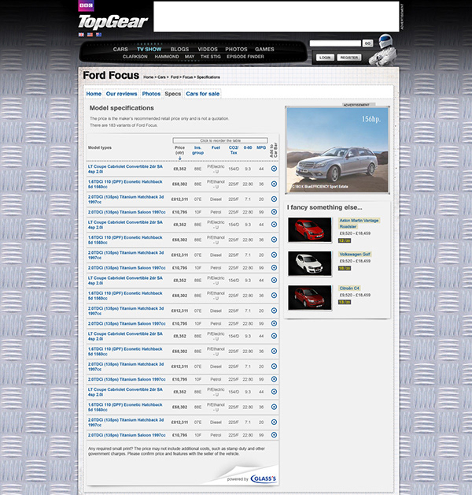Click the 13/20 rating badge
The width and height of the screenshot is (472, 495).
[345, 302]
